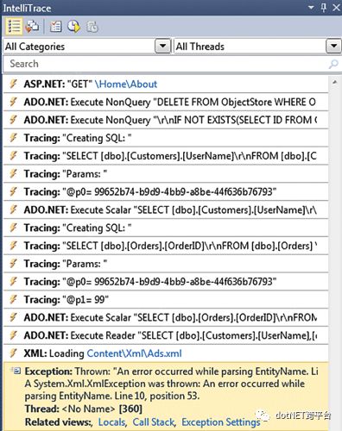Select 'ASP.NET: "GET"' event text

(x=58, y=84)
